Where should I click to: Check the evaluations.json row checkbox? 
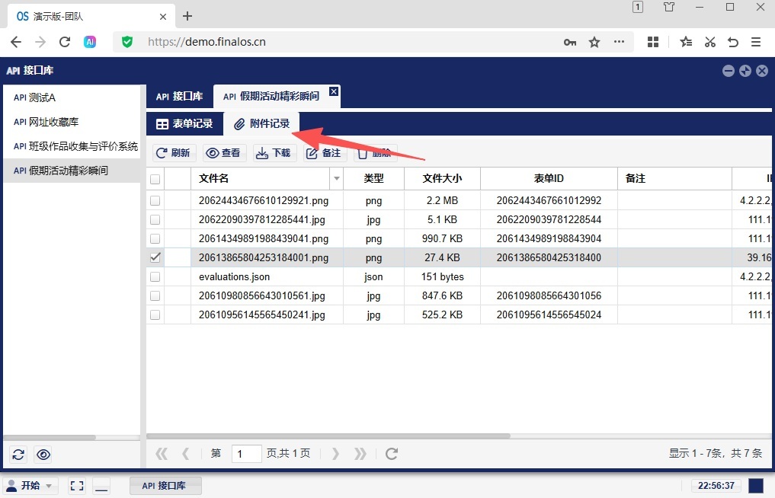[x=155, y=276]
